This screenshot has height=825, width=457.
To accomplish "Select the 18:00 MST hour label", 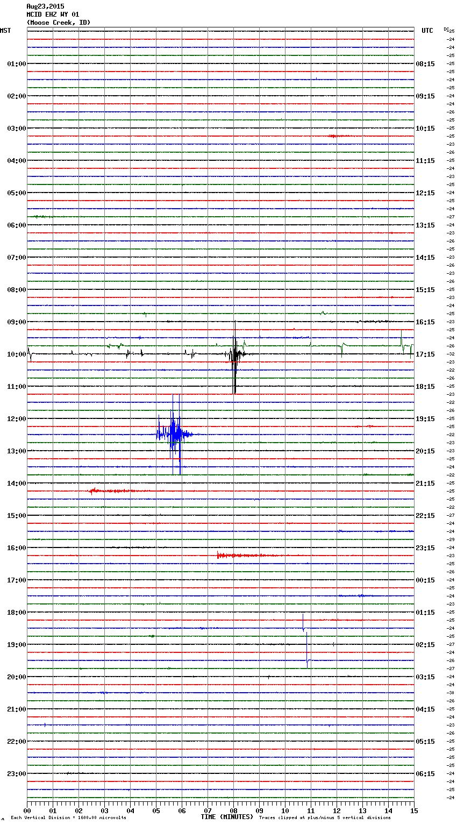I will pyautogui.click(x=16, y=613).
